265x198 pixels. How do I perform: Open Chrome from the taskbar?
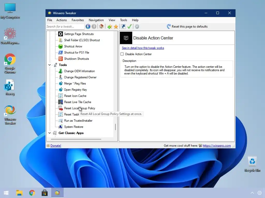click(x=32, y=193)
